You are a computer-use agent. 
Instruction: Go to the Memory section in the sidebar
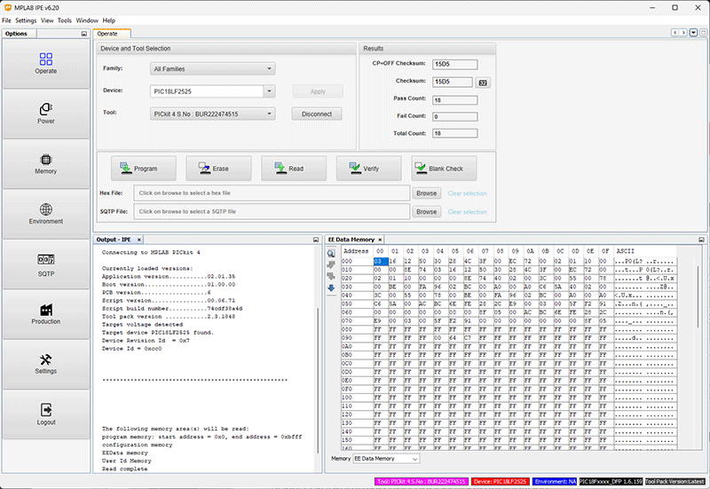click(46, 162)
